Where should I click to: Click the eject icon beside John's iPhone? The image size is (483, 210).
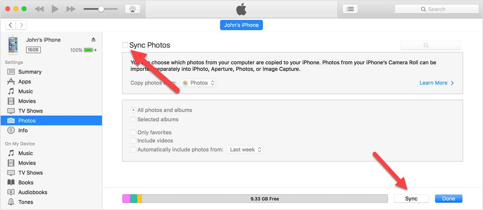tap(94, 40)
